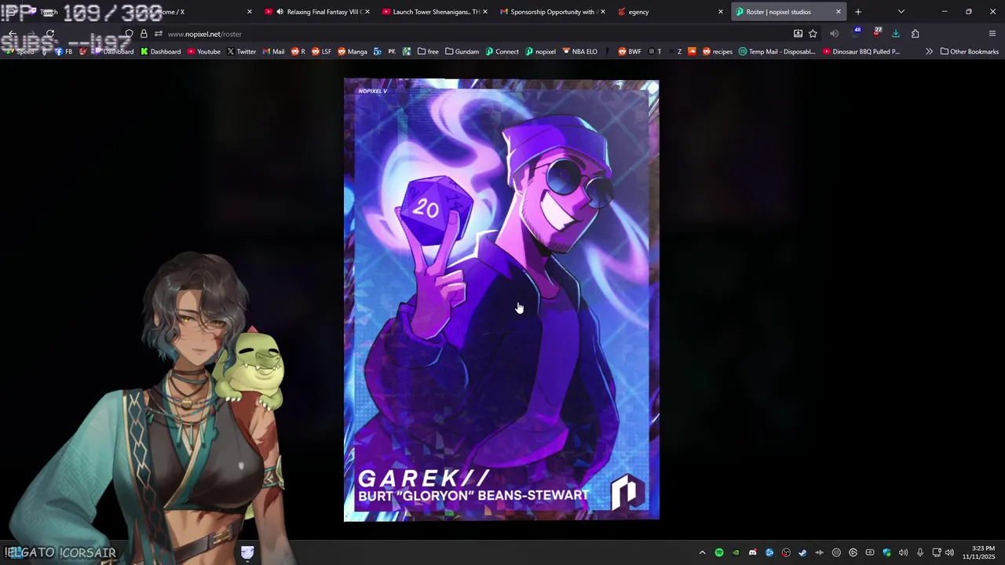Show hidden system tray icons chevron
Screen dimensions: 1005x565
click(x=702, y=553)
